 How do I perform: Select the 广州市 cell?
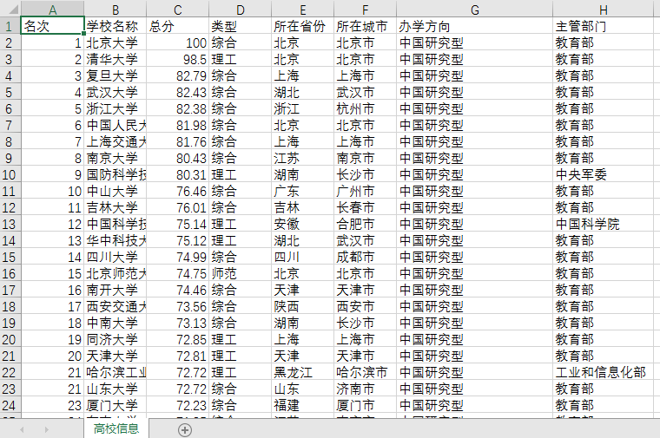point(365,191)
